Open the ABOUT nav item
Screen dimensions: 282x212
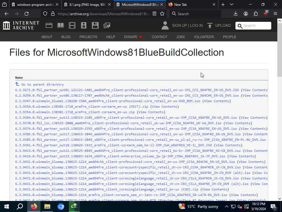point(47,37)
